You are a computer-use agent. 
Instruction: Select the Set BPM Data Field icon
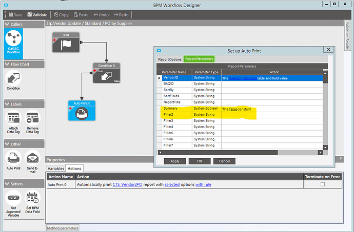tap(32, 198)
